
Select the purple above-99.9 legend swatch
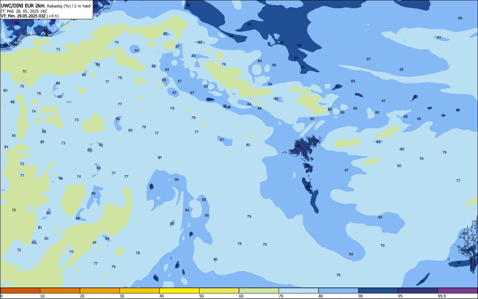pos(457,290)
